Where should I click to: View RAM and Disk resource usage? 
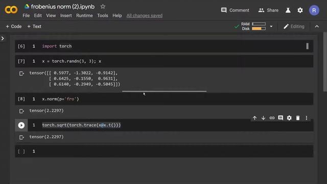pos(253,27)
